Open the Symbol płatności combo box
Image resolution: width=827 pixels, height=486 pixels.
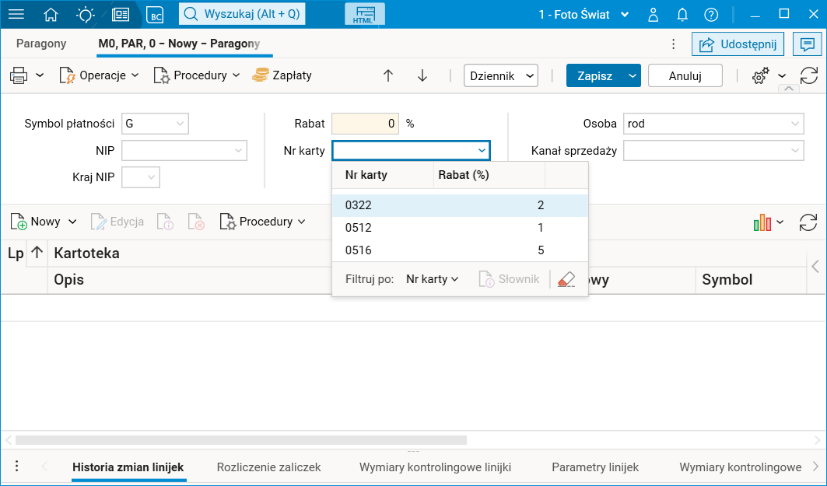click(155, 124)
